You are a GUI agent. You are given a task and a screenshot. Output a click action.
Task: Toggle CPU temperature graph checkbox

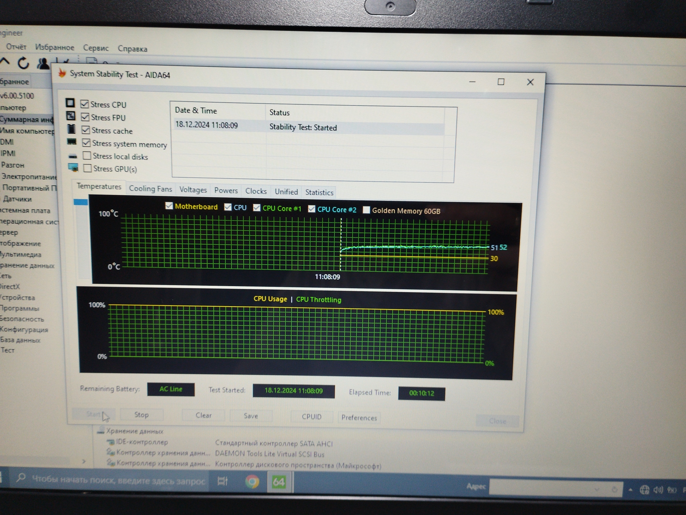tap(228, 207)
